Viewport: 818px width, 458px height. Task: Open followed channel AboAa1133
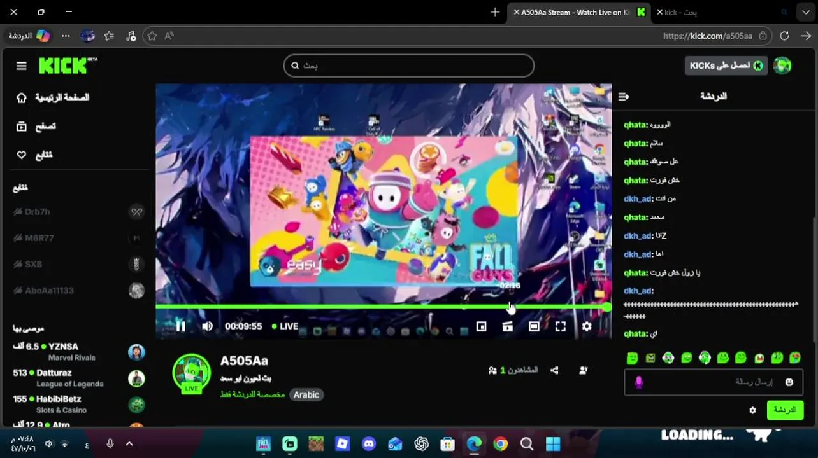[x=78, y=291]
